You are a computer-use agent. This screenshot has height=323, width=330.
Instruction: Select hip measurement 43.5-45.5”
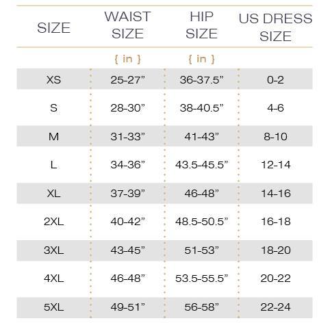pos(201,164)
